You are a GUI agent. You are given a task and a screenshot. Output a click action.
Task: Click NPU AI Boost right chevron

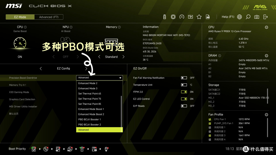(78, 57)
